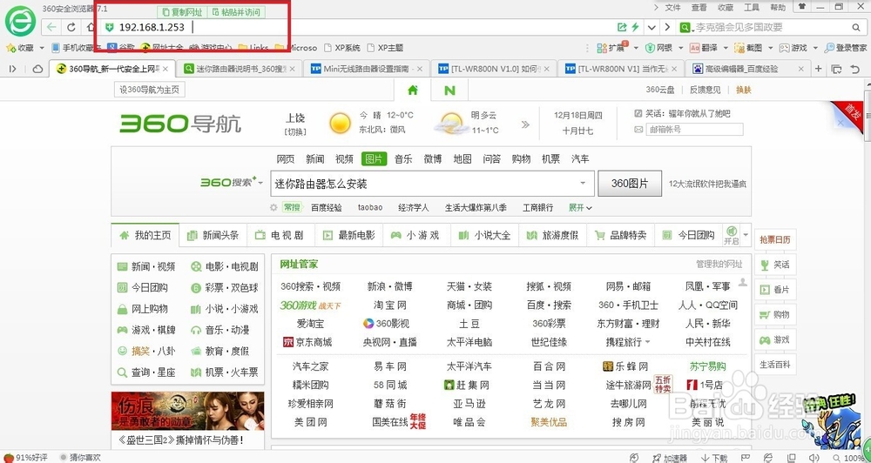The image size is (871, 463).
Task: Open 抢票日历 sidebar button
Action: (x=775, y=240)
